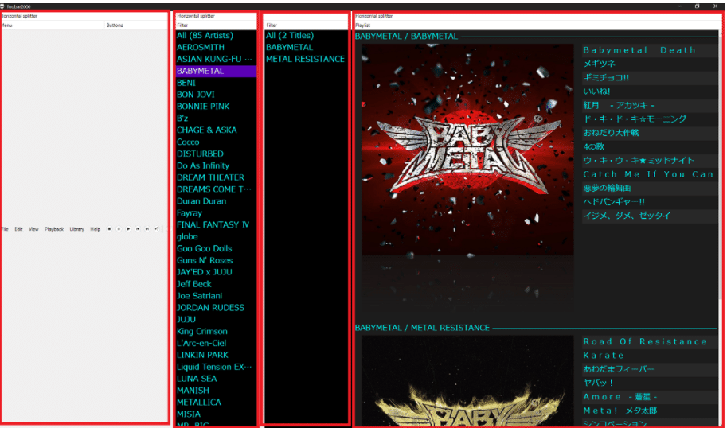Select track ヘドバンギャー!!
The image size is (727, 432).
click(x=650, y=202)
